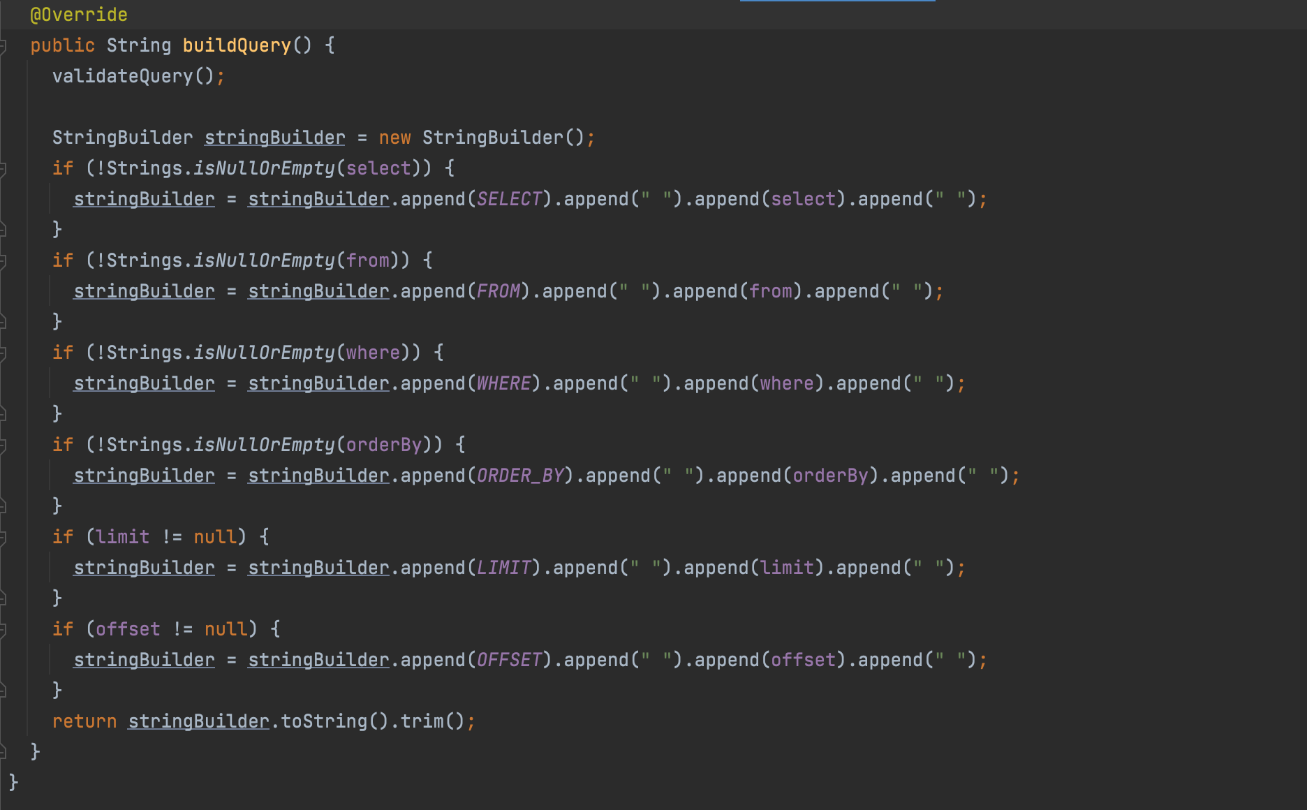
Task: Click the ORDER_BY constant
Action: coord(520,476)
